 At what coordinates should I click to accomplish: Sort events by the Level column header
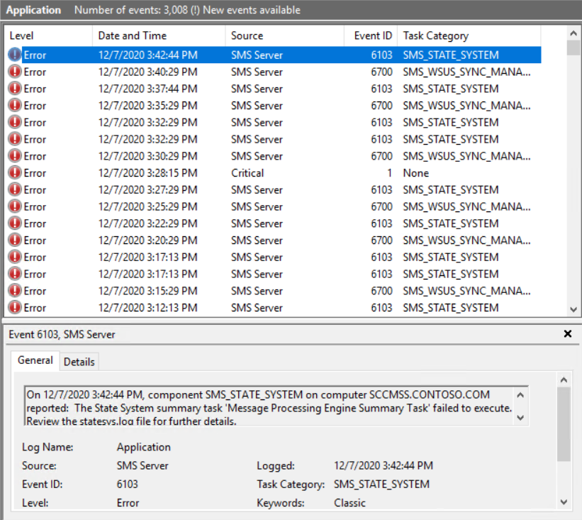(48, 35)
